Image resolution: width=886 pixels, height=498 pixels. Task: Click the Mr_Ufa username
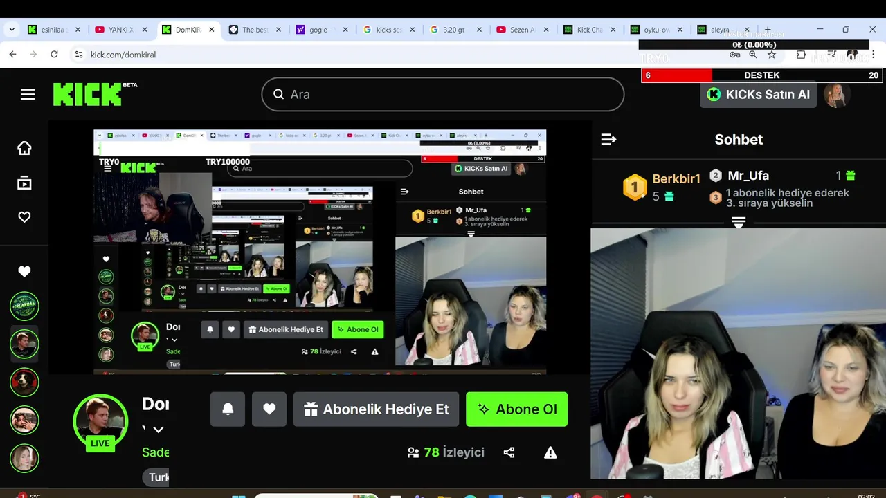click(748, 176)
